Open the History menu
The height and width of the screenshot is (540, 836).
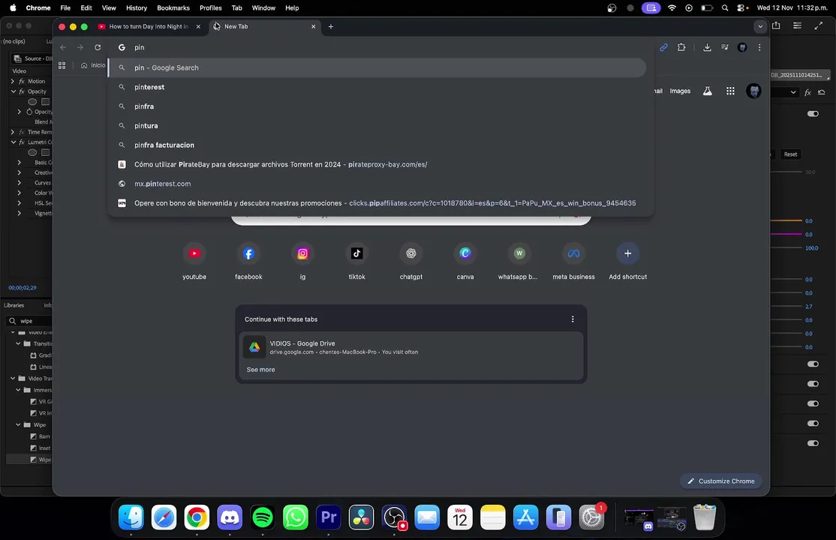pyautogui.click(x=137, y=8)
